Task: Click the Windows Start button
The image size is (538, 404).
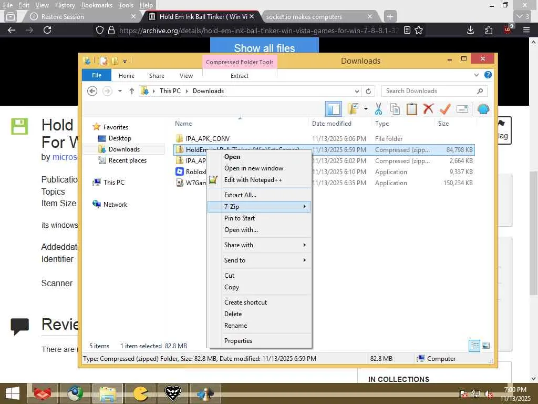Action: (13, 393)
